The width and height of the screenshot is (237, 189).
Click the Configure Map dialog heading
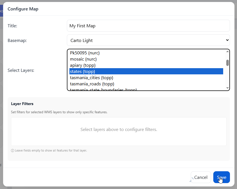(x=23, y=9)
